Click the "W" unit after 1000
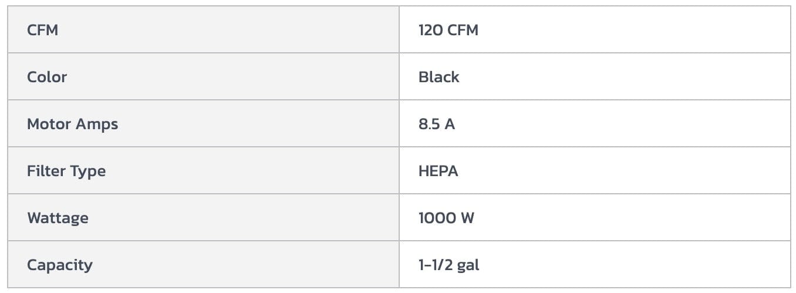The image size is (796, 293). click(x=468, y=218)
